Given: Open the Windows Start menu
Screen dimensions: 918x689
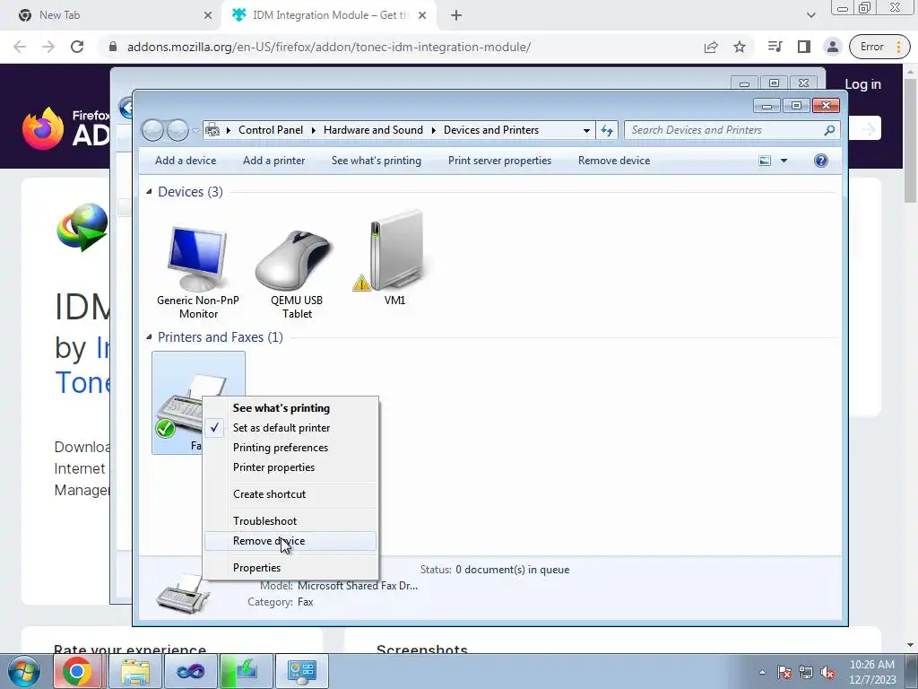Looking at the screenshot, I should click(24, 671).
